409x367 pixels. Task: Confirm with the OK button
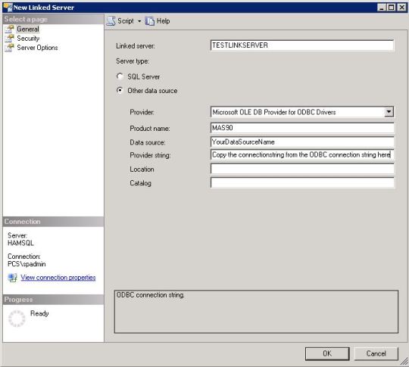coord(327,353)
